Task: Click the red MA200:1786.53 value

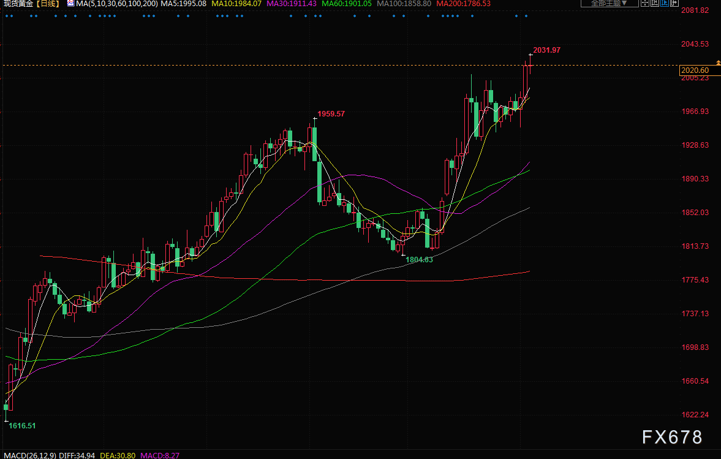Action: click(x=464, y=4)
